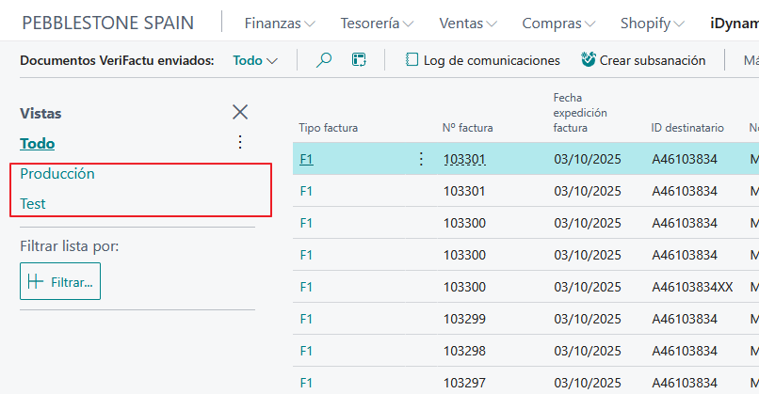Open row options dots for selected invoice
This screenshot has width=759, height=394.
click(421, 159)
